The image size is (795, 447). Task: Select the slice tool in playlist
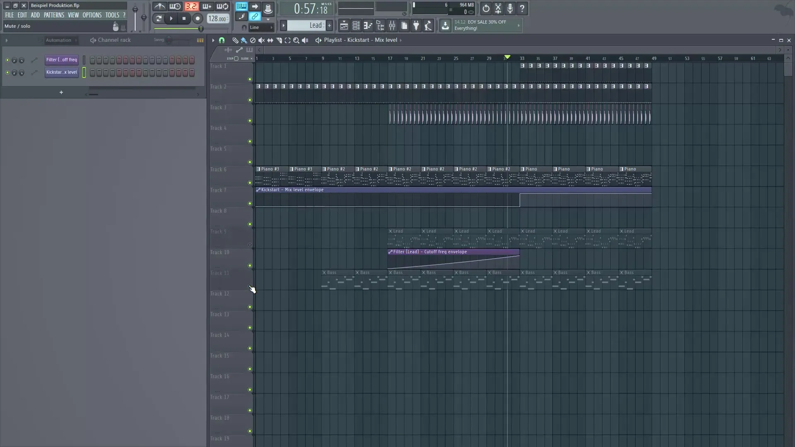click(279, 40)
